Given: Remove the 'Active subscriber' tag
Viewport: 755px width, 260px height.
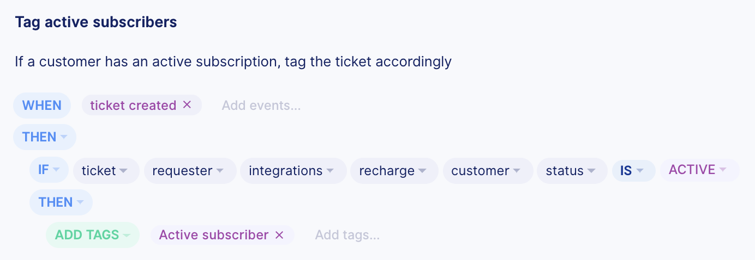Looking at the screenshot, I should 279,235.
